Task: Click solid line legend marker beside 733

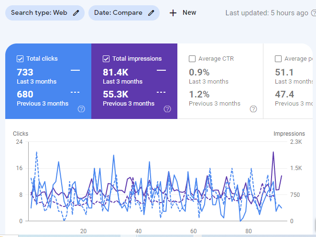Action: [x=75, y=71]
